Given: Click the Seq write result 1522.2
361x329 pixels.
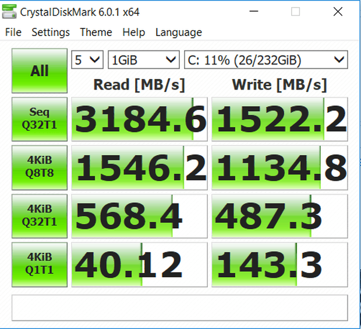Looking at the screenshot, I should pyautogui.click(x=279, y=119).
